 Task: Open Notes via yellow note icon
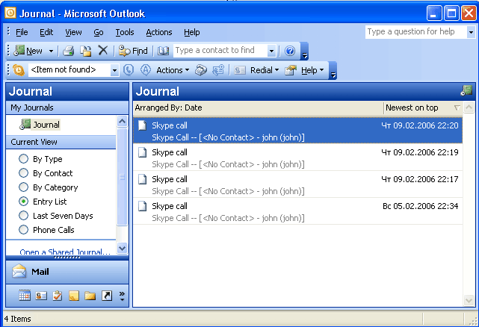pos(74,296)
